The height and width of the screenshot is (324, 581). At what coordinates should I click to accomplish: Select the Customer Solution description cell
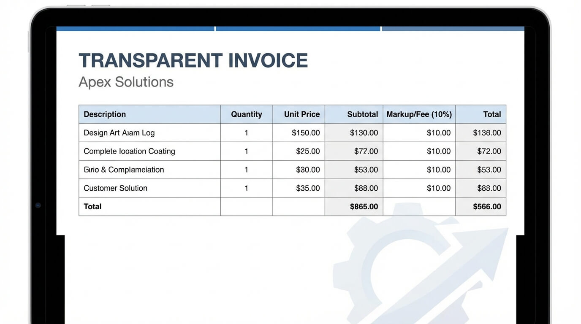115,189
